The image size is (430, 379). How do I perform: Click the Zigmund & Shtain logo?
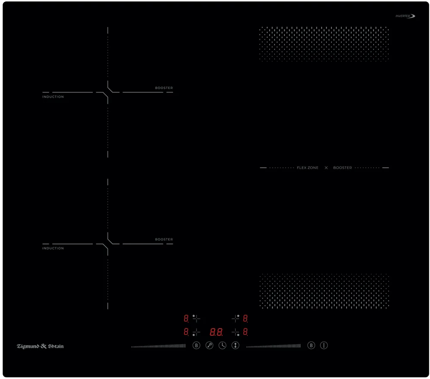point(40,346)
